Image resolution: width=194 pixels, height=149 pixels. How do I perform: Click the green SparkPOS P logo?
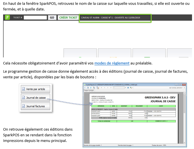pos(8,18)
